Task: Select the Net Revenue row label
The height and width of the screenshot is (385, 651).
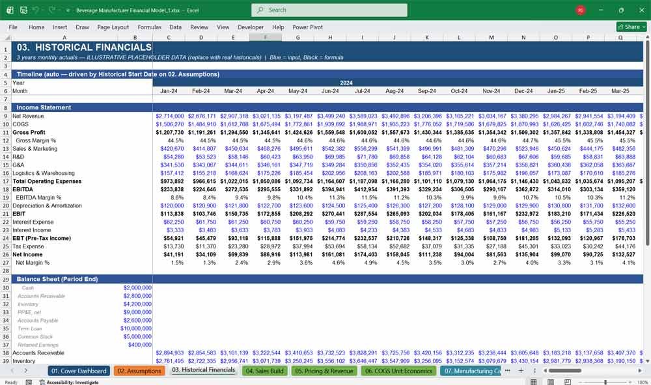Action: (28, 116)
